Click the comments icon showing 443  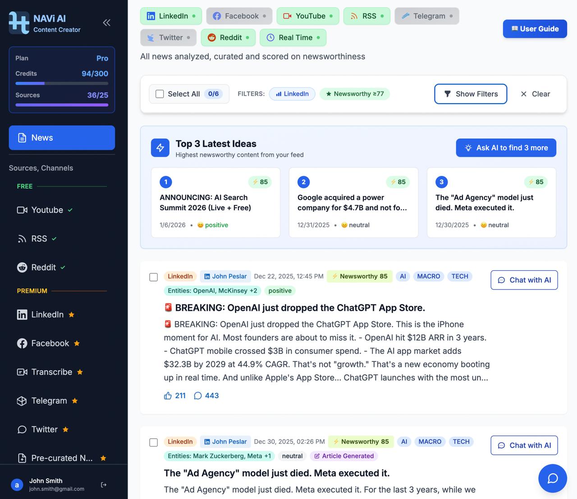(197, 395)
